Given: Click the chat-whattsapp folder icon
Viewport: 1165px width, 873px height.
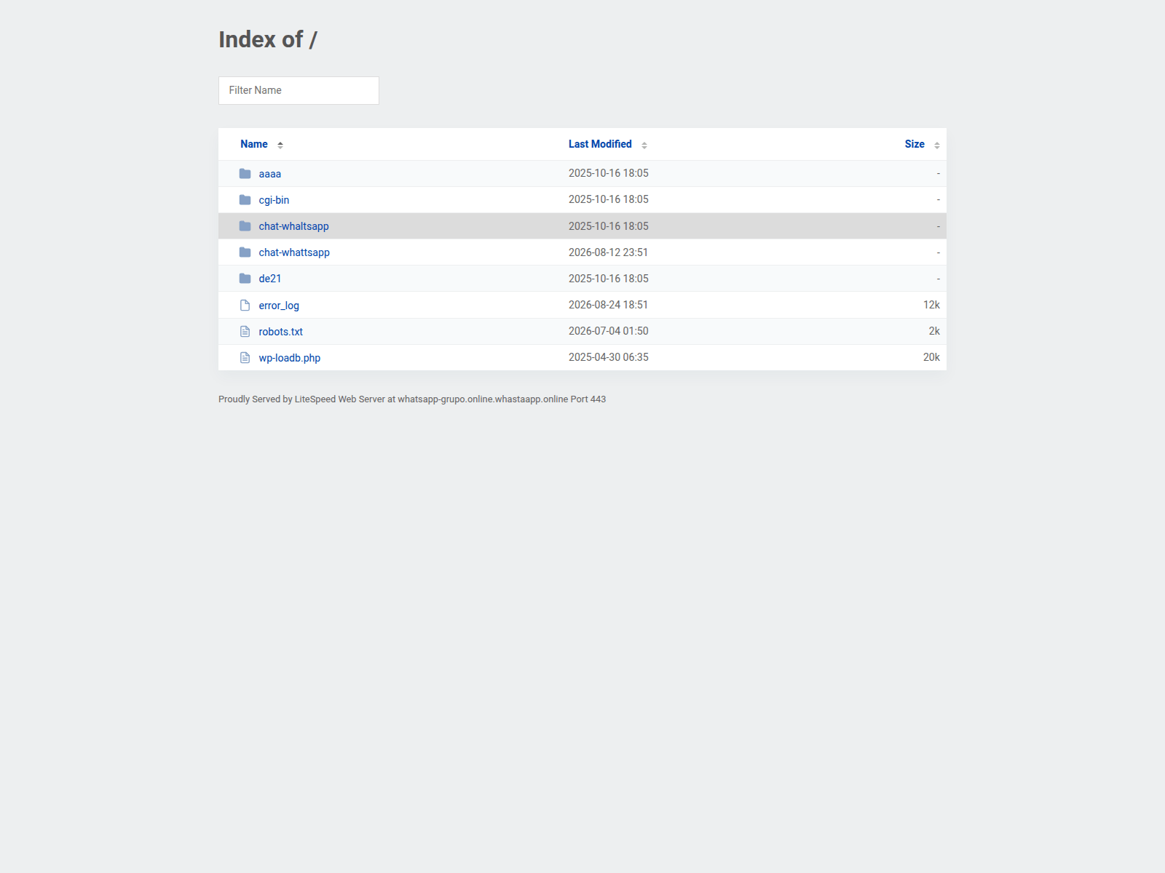Looking at the screenshot, I should pyautogui.click(x=245, y=252).
